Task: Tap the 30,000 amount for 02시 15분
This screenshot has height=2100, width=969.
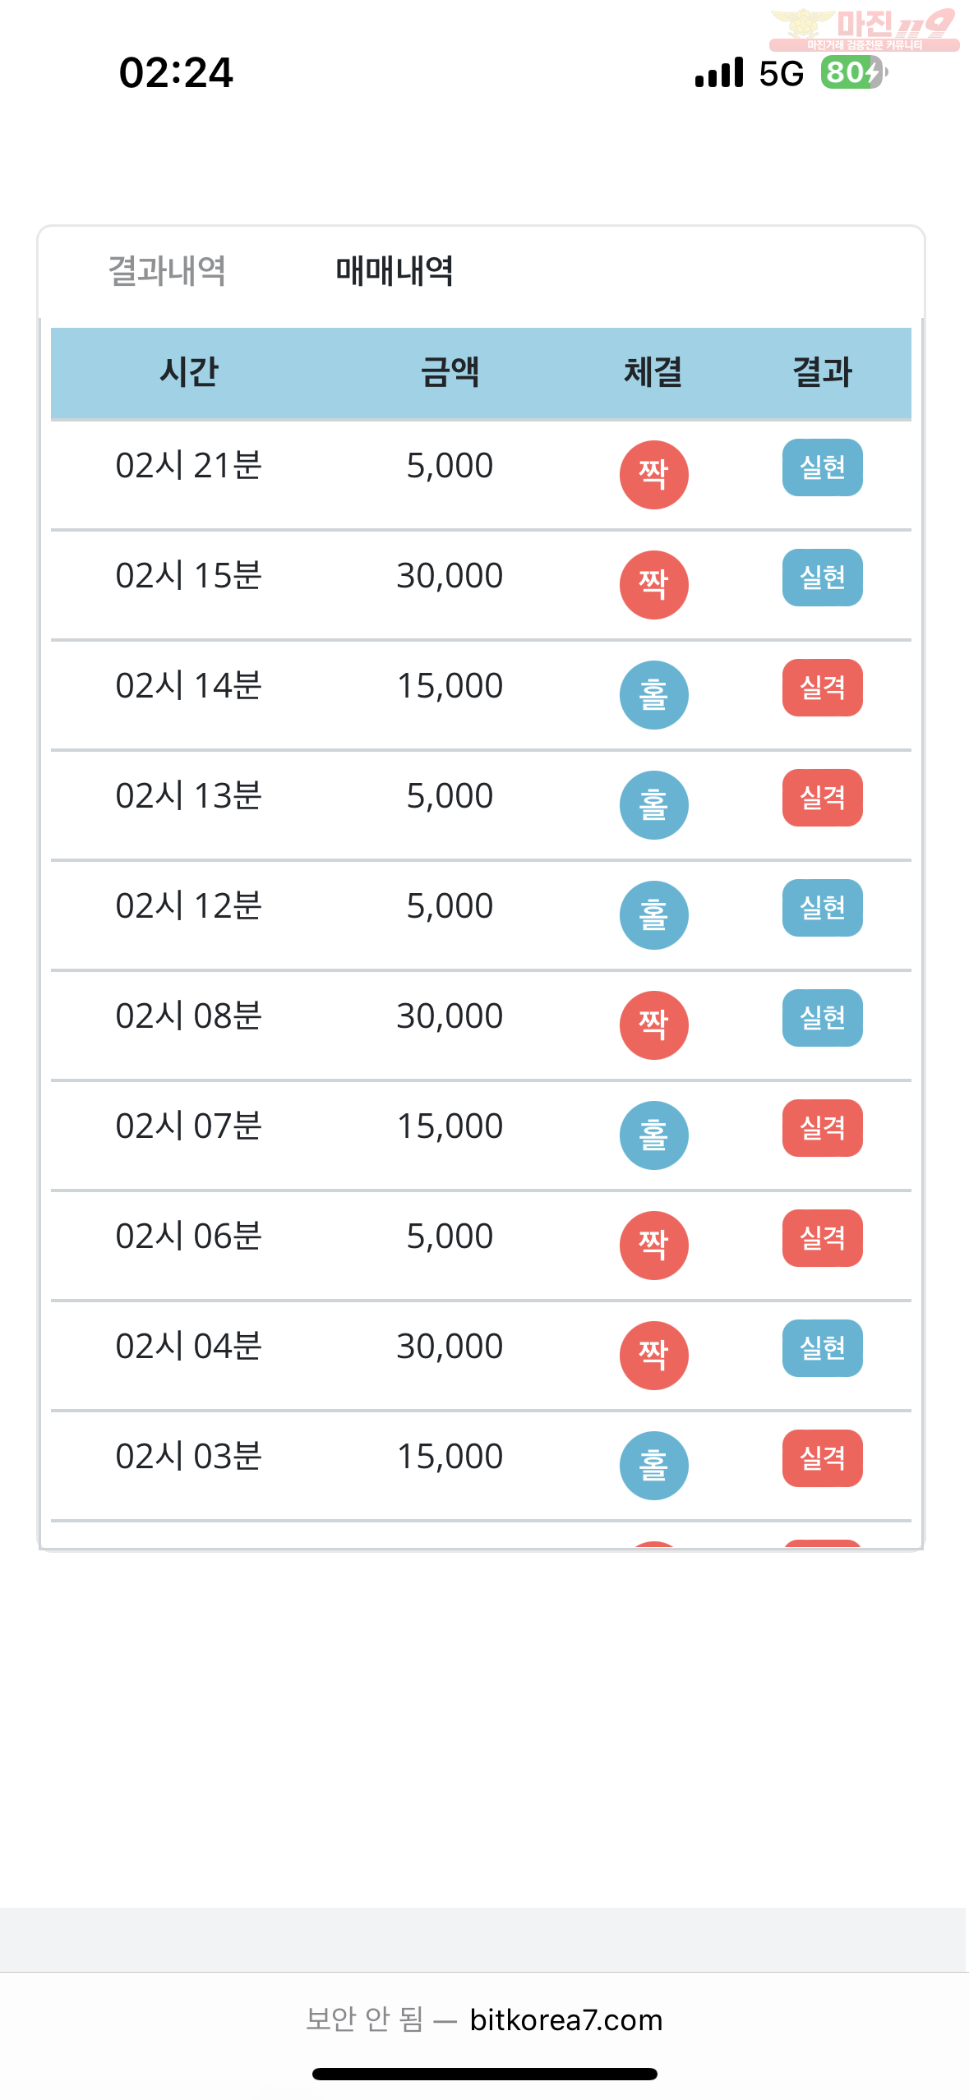Action: click(x=450, y=576)
